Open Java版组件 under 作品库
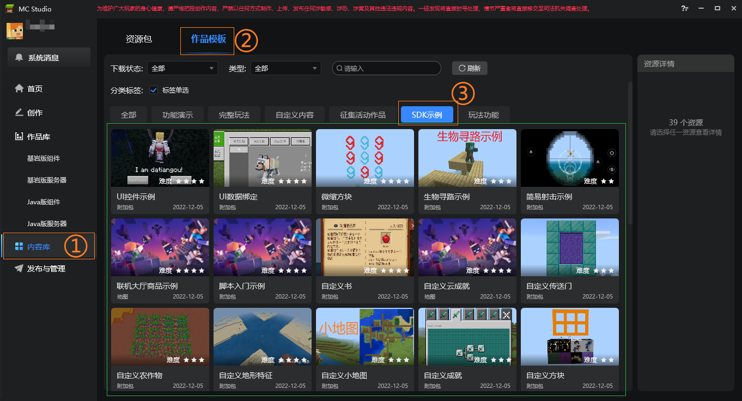The width and height of the screenshot is (742, 401). click(44, 202)
